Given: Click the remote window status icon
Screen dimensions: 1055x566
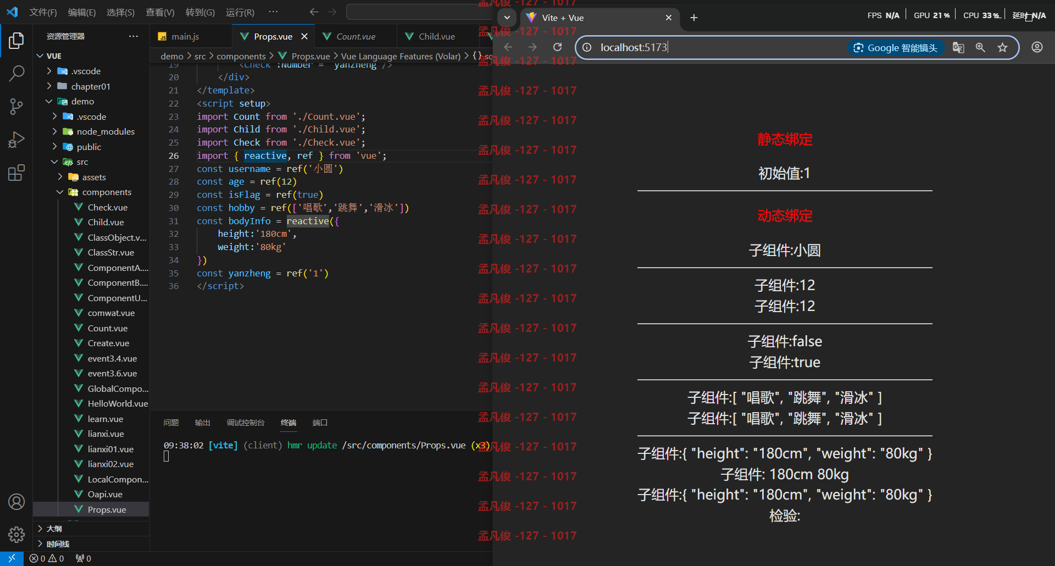Looking at the screenshot, I should 12,558.
